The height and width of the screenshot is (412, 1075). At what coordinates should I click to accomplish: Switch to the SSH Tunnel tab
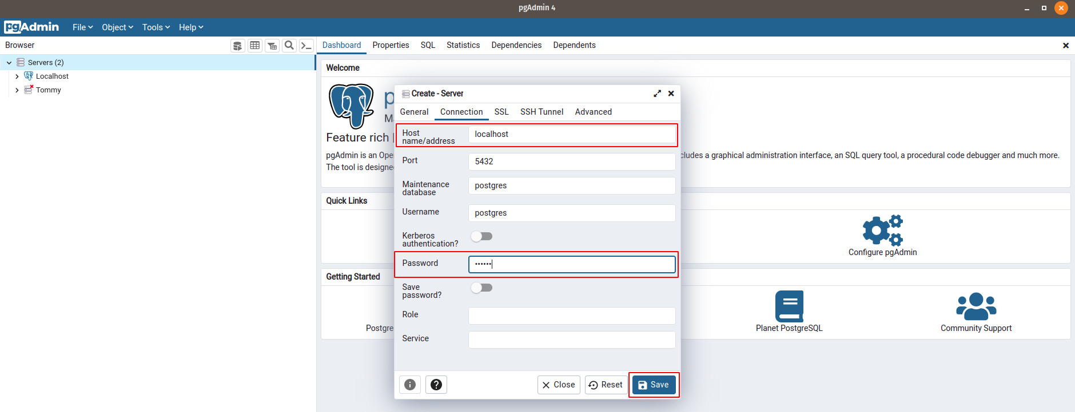point(542,112)
